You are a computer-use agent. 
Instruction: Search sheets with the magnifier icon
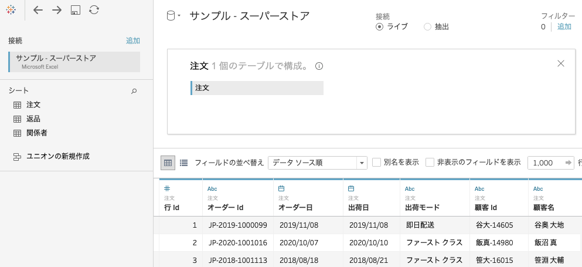pos(134,91)
